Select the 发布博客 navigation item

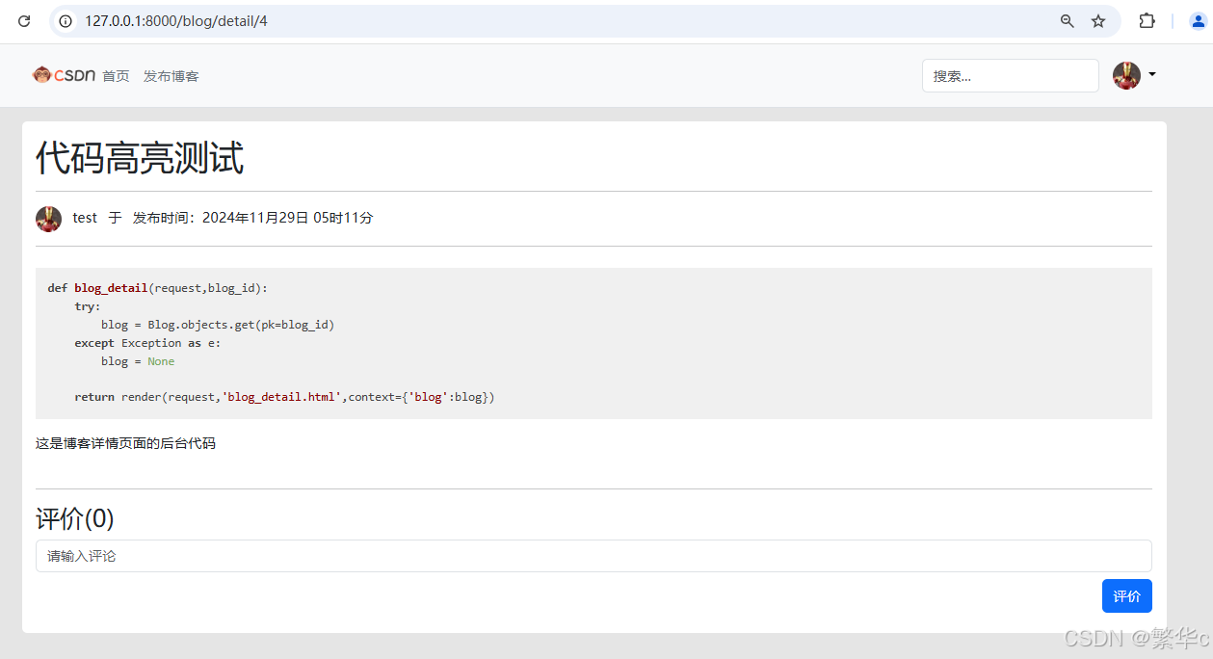pos(171,75)
